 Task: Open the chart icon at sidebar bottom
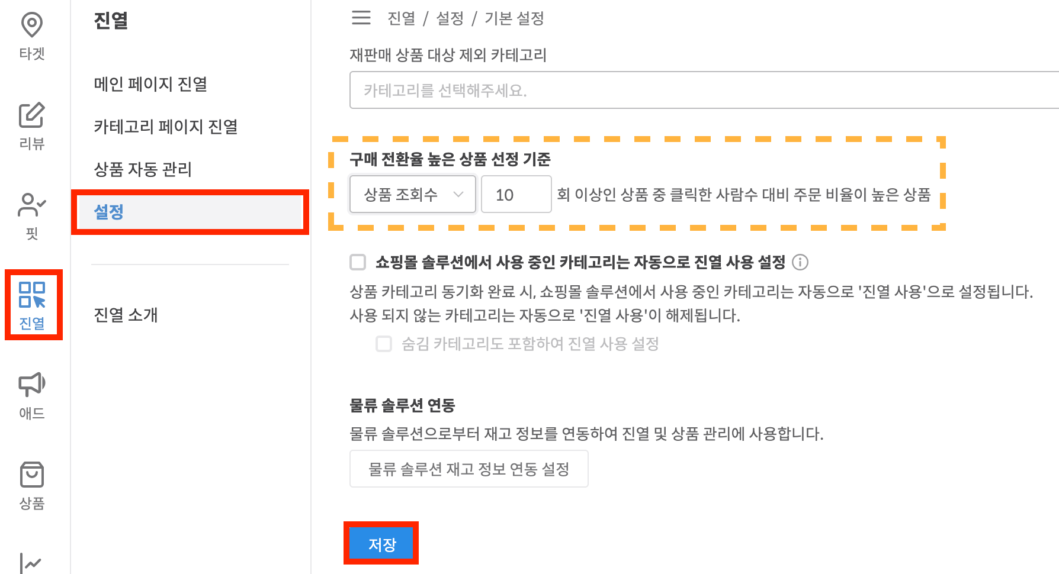point(31,563)
